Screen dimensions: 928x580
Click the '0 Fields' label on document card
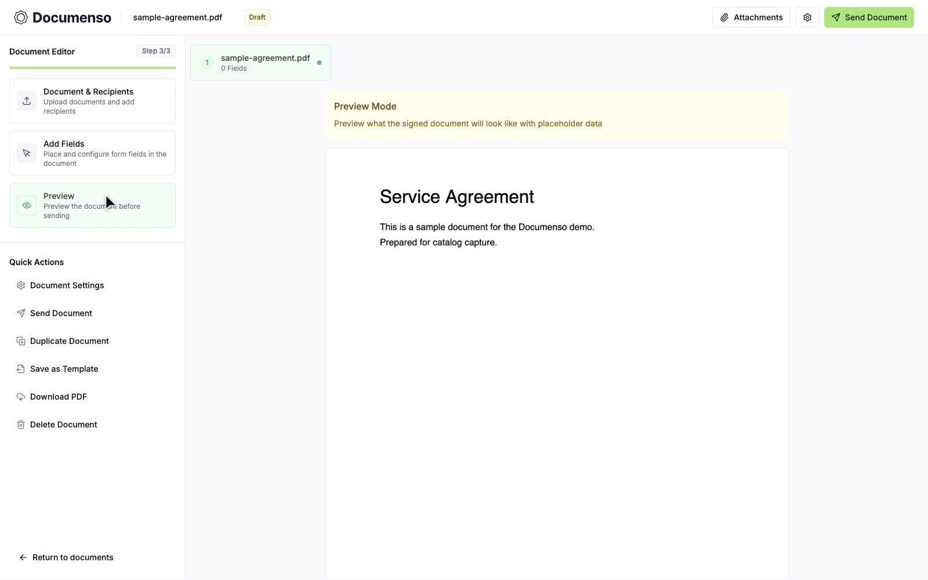pyautogui.click(x=234, y=68)
